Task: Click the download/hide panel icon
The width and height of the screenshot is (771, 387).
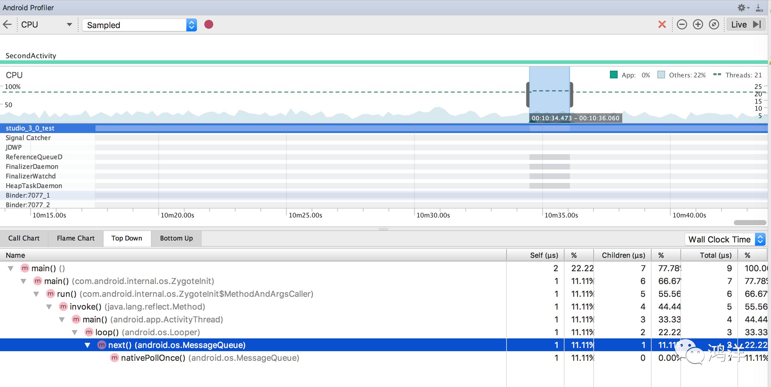Action: click(x=759, y=8)
